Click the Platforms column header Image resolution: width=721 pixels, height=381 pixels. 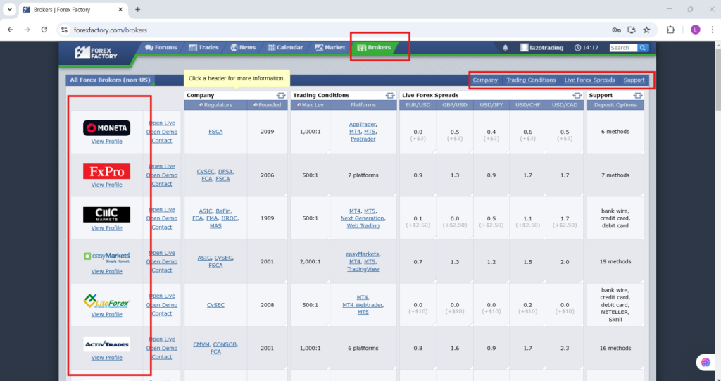[x=363, y=105]
